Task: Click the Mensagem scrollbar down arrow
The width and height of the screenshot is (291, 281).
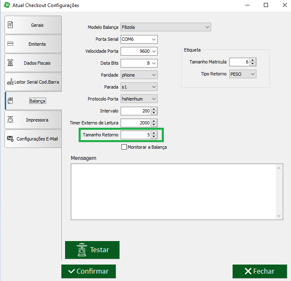Action: click(x=279, y=215)
